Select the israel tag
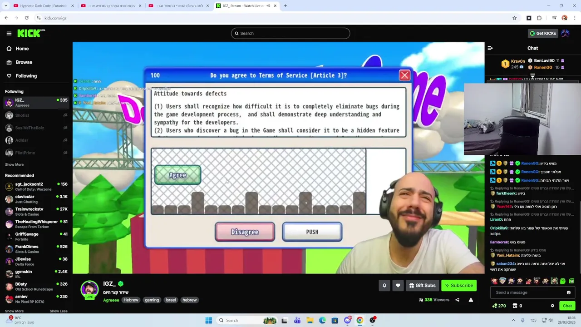Viewport: 581px width, 327px height. (171, 300)
